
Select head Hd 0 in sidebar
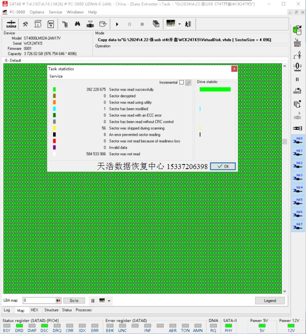point(298,140)
